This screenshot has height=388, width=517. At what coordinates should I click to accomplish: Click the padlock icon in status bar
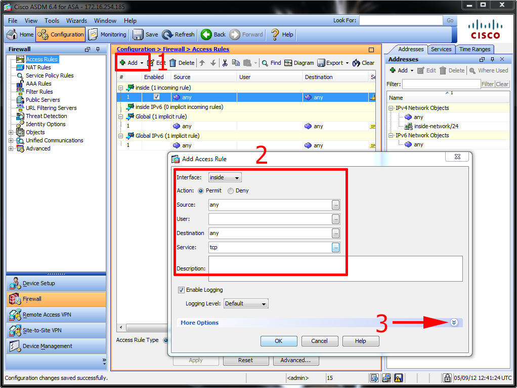click(x=447, y=377)
